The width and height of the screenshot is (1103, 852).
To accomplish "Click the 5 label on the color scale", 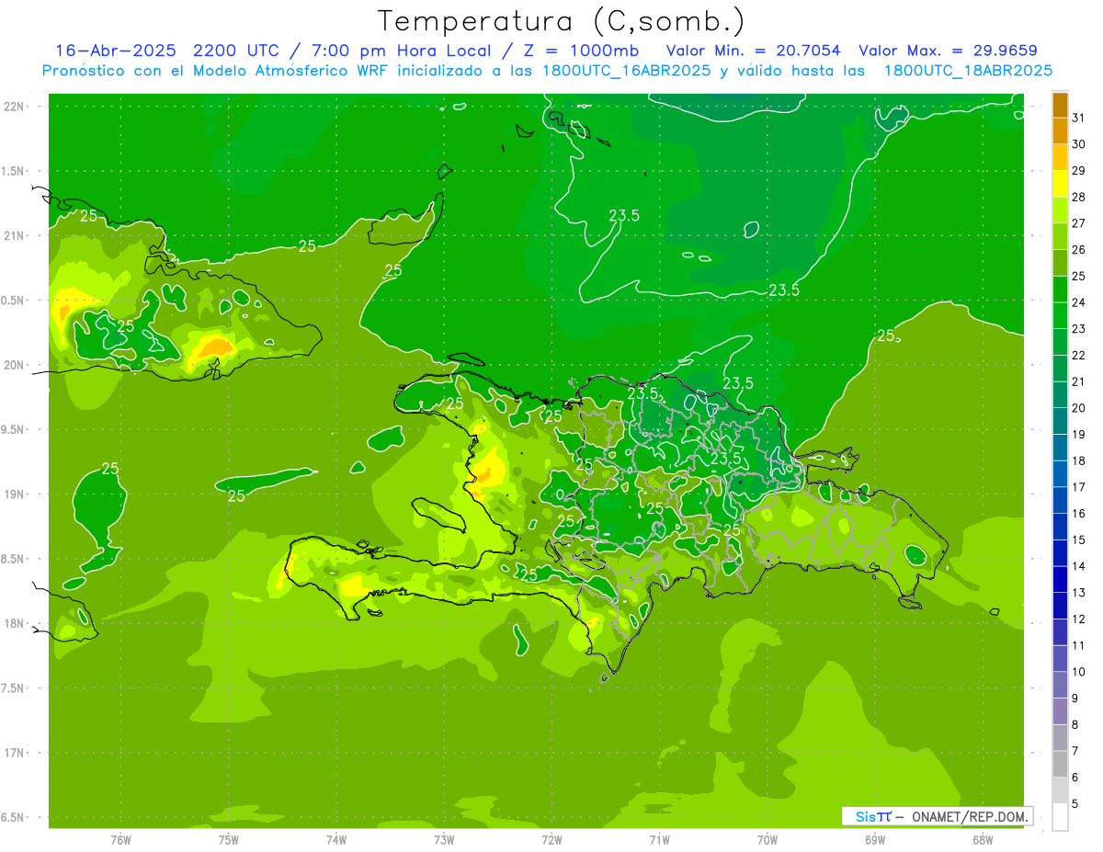I will [1075, 804].
